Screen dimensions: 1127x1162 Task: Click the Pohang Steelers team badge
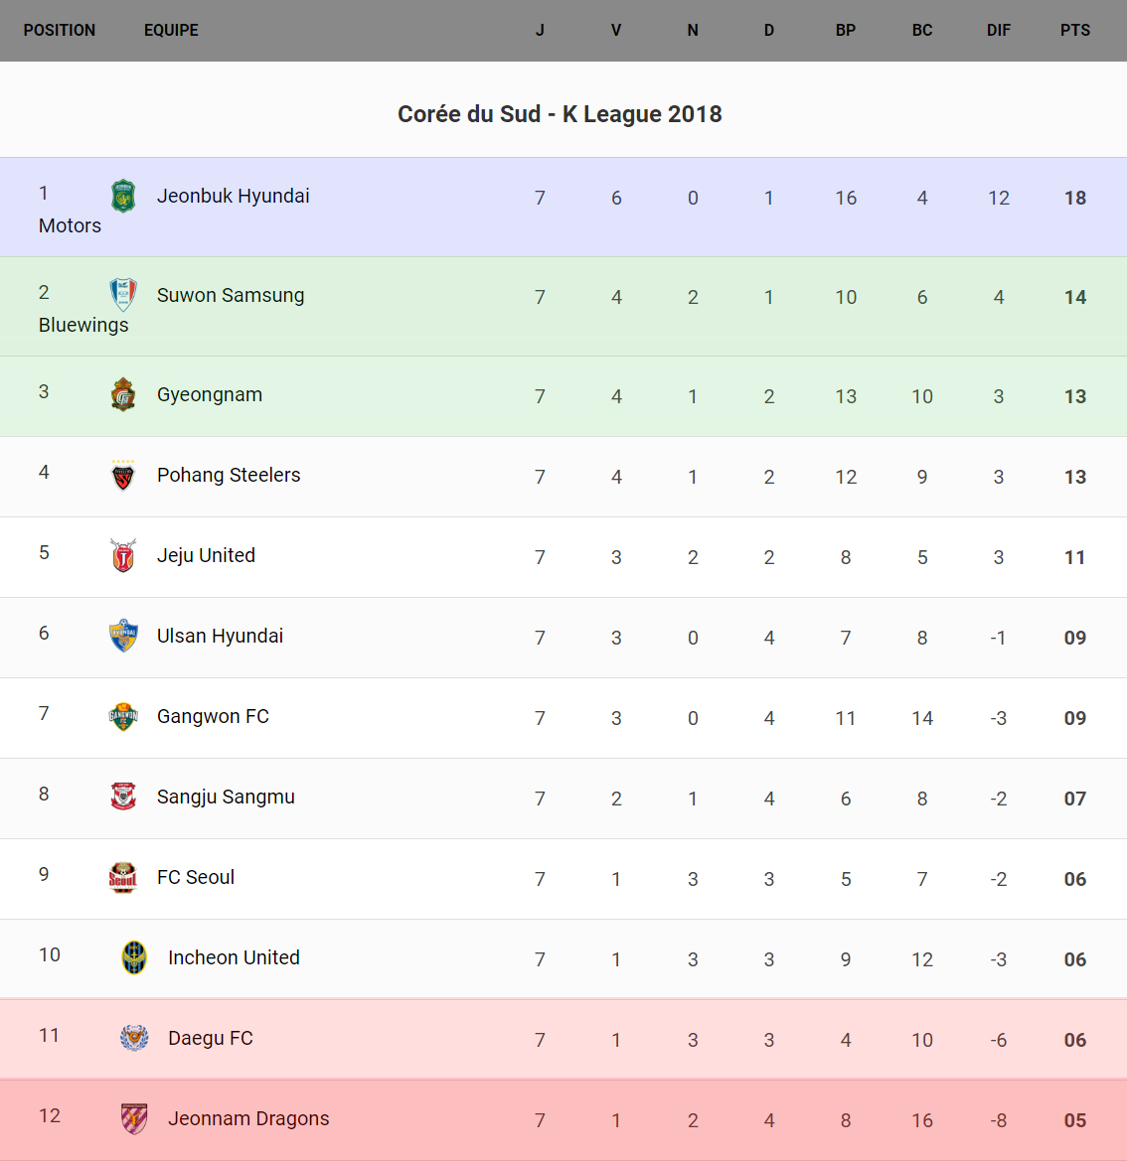tap(123, 476)
